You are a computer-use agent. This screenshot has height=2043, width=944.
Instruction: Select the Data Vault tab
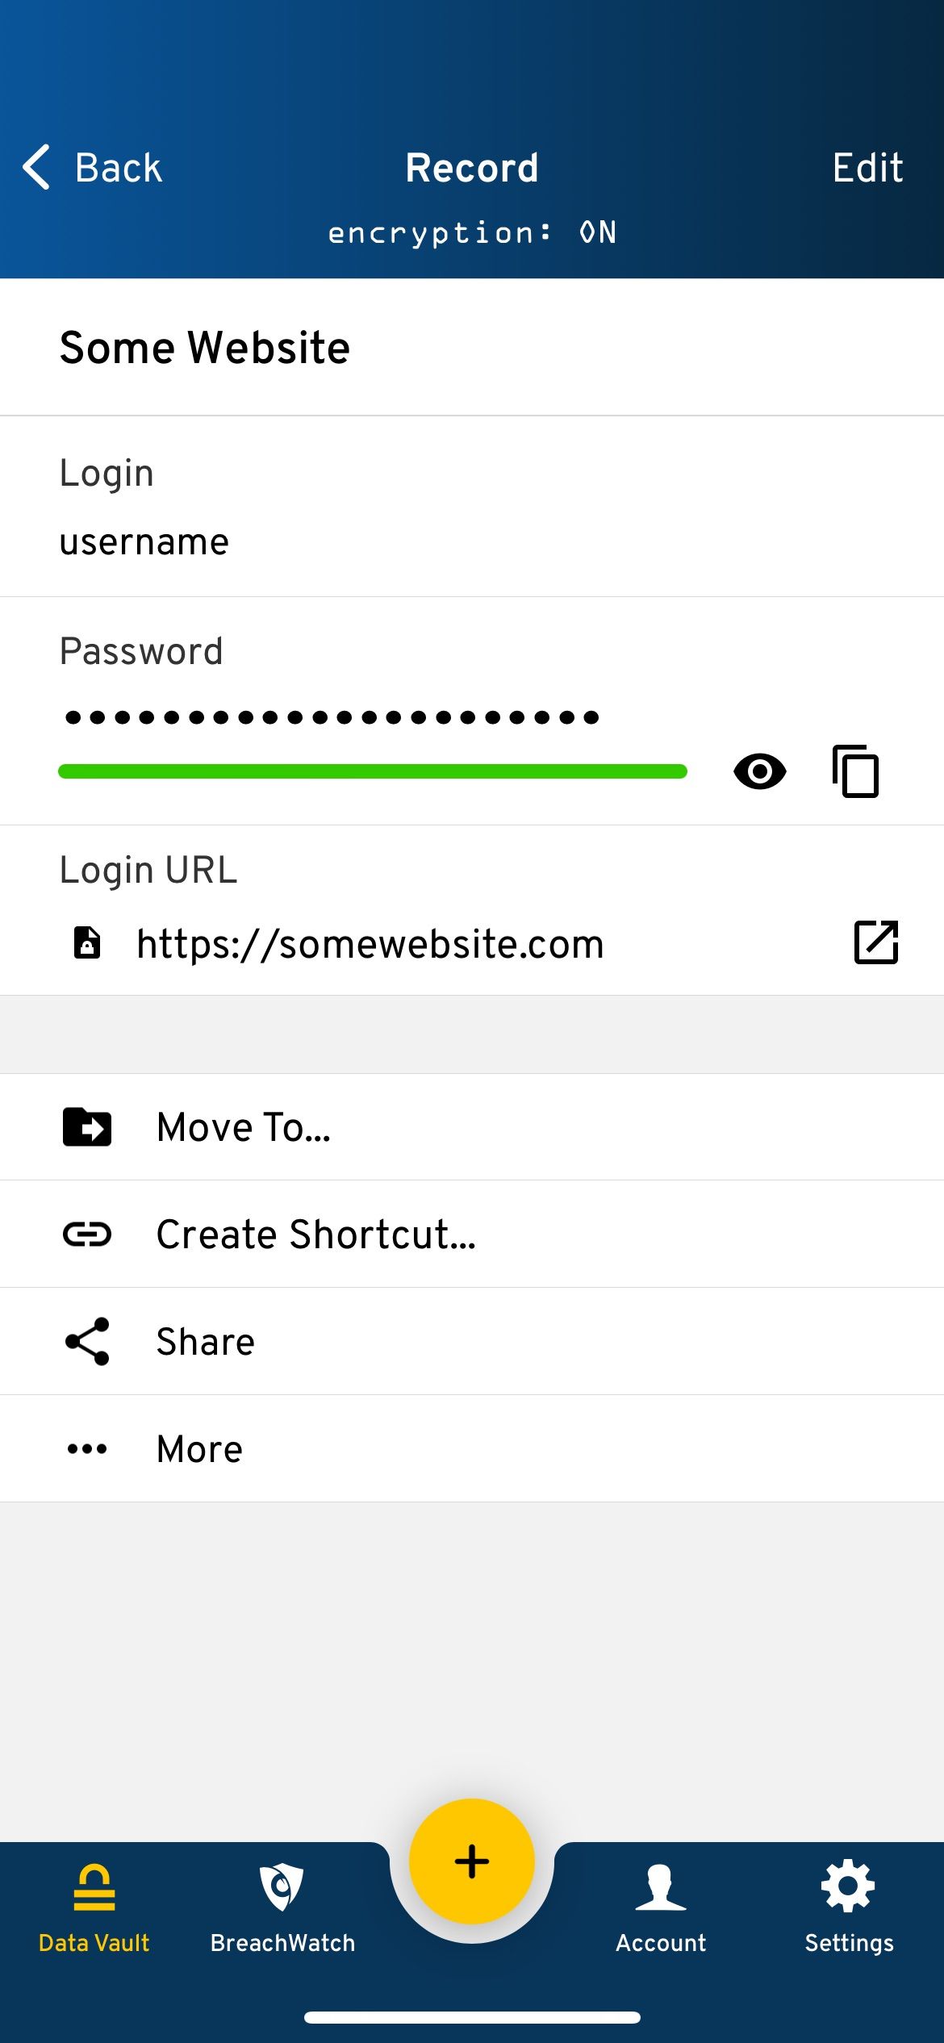[94, 1908]
